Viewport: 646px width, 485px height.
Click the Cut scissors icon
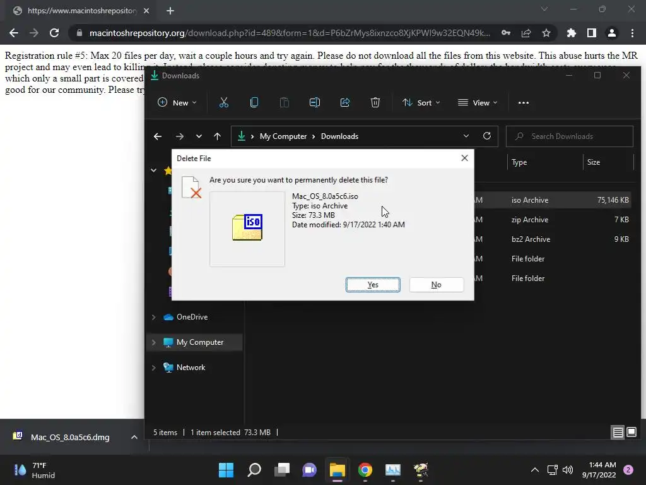tap(224, 103)
